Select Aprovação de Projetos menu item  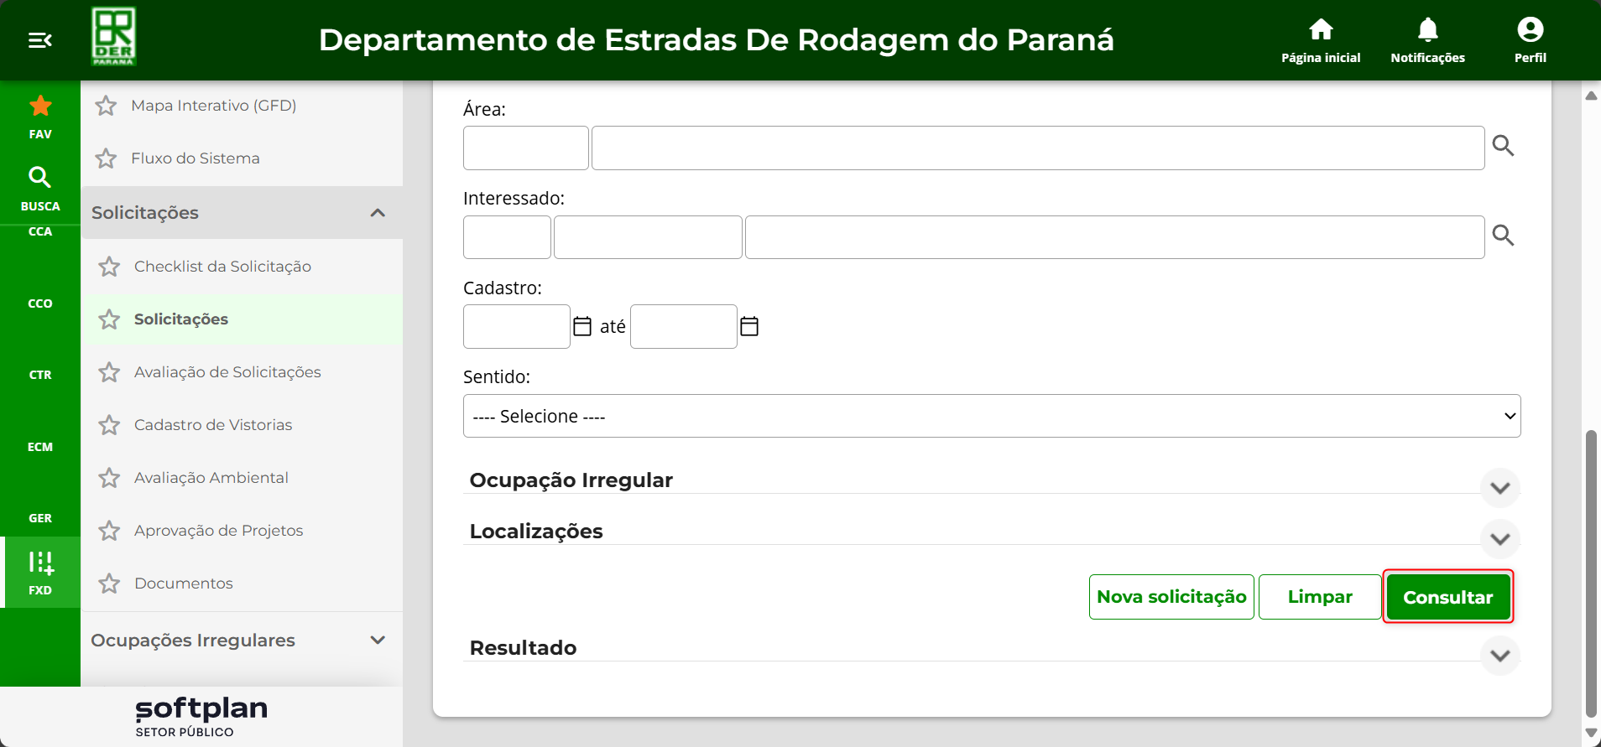click(x=218, y=531)
